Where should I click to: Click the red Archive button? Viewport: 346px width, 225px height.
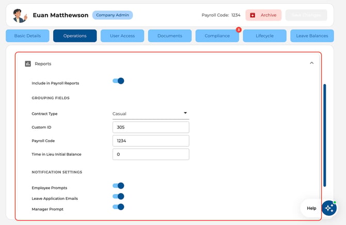coord(263,15)
